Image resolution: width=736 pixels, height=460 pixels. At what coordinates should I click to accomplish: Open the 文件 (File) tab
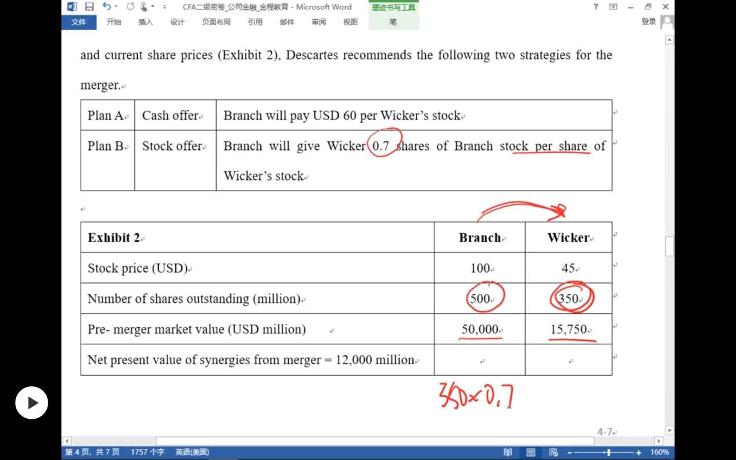[78, 22]
